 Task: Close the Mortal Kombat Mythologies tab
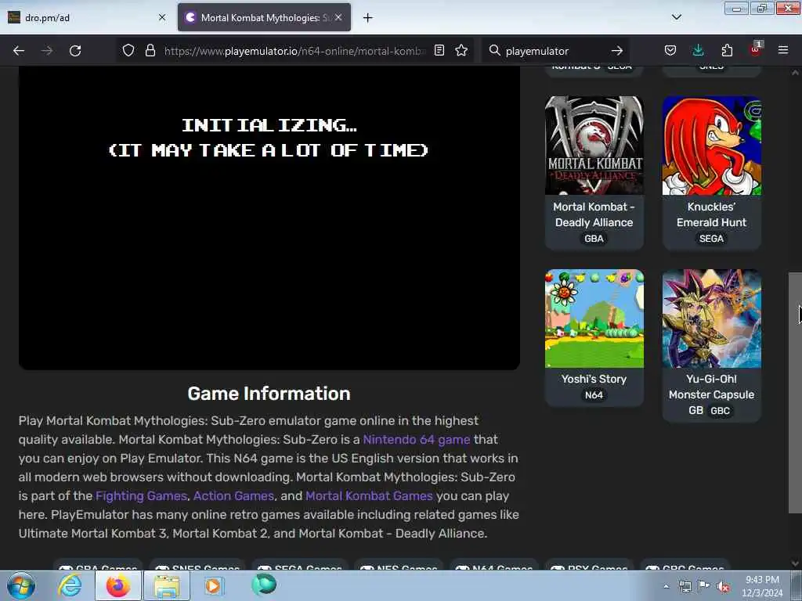coord(338,17)
